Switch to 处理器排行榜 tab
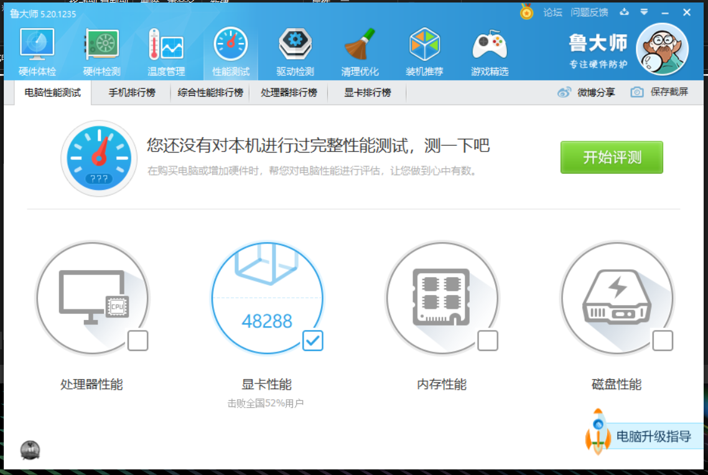 tap(289, 93)
